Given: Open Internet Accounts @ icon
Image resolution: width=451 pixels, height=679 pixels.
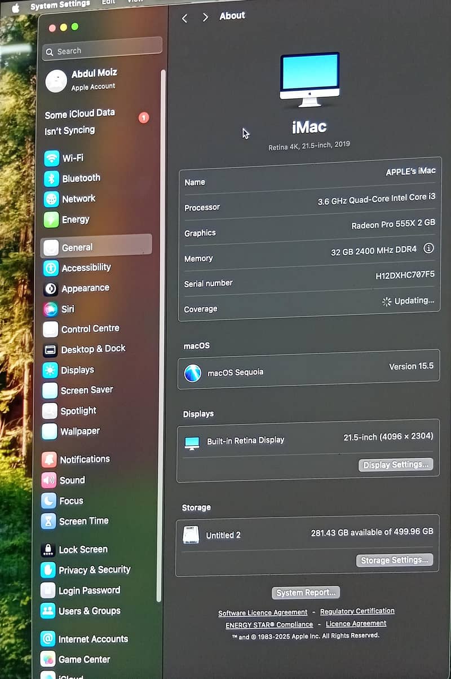Looking at the screenshot, I should pos(48,639).
